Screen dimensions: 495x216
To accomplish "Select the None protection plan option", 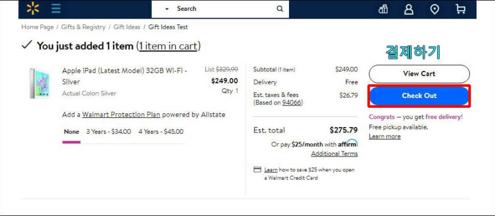I will point(71,132).
